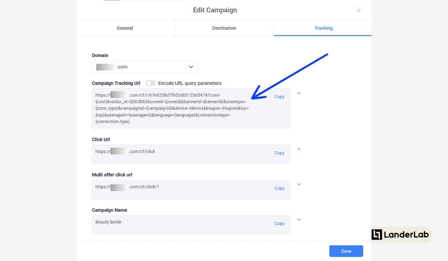Copy the Campaign Name
The width and height of the screenshot is (448, 261).
279,223
